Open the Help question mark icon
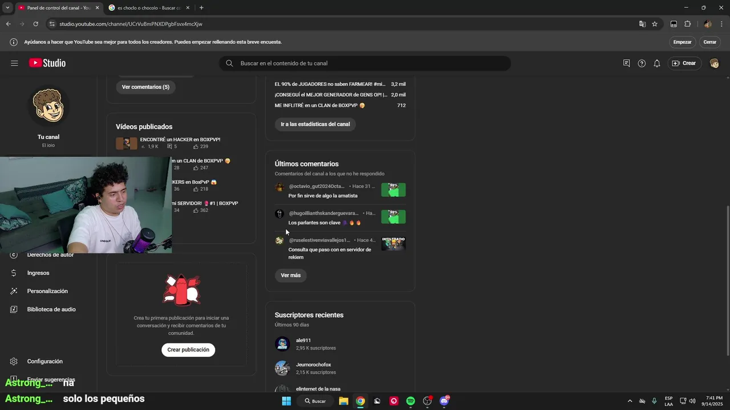This screenshot has width=730, height=410. click(x=642, y=63)
